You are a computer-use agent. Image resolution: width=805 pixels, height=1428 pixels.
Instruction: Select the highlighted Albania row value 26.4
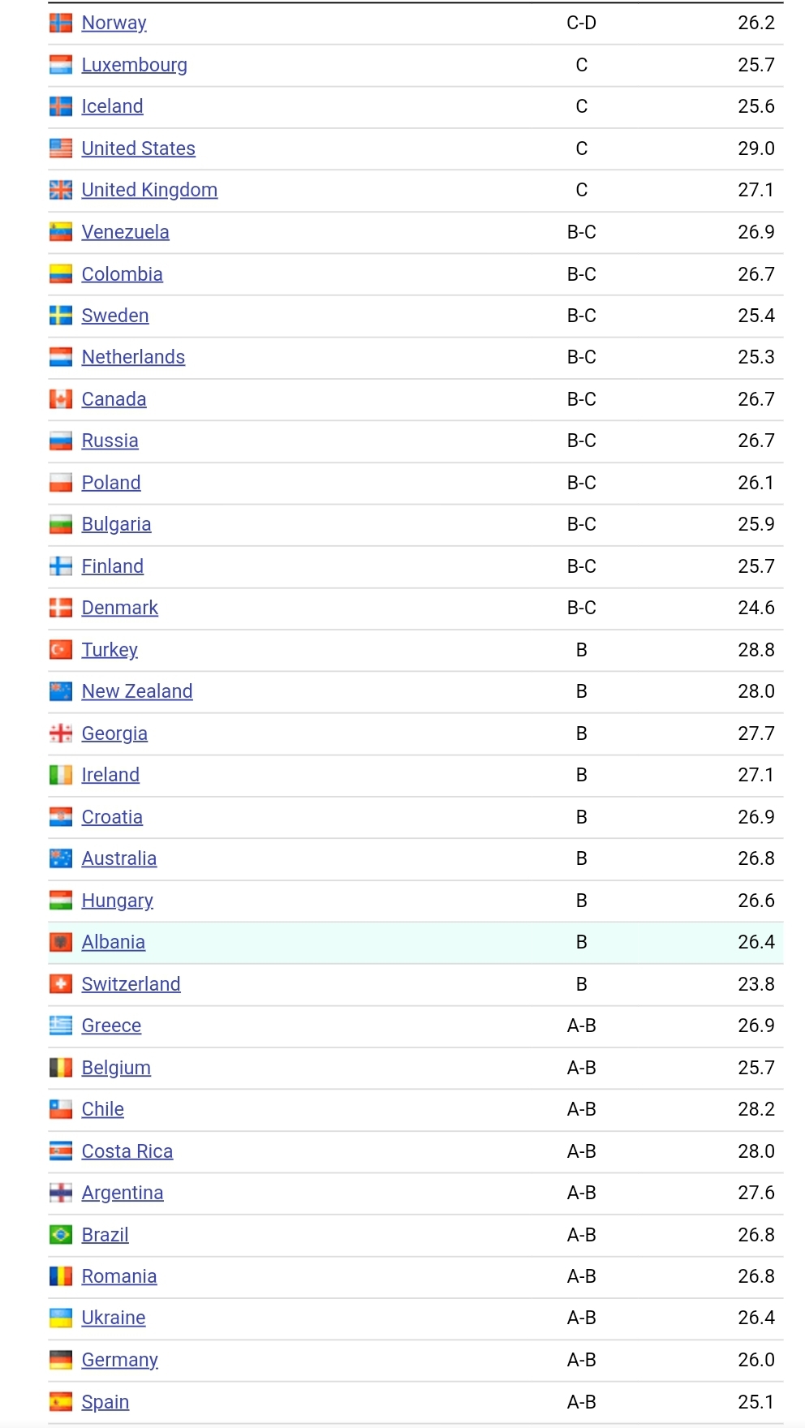click(756, 942)
